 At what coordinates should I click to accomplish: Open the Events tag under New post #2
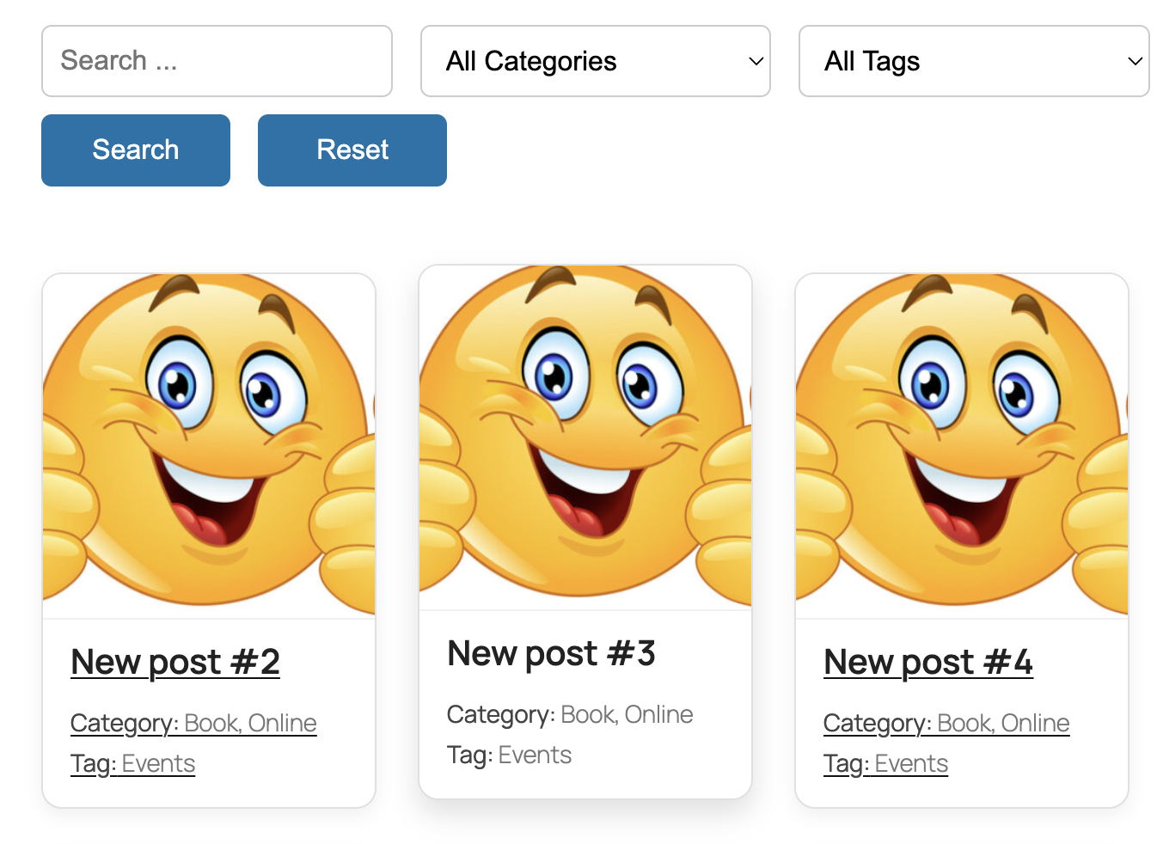click(x=158, y=763)
